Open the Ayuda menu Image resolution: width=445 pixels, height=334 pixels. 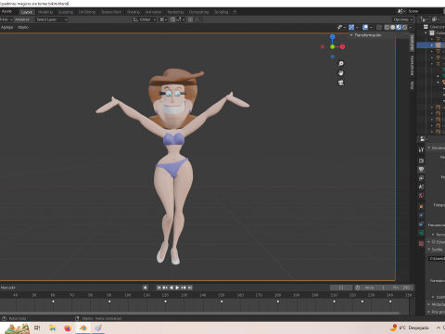coord(6,11)
